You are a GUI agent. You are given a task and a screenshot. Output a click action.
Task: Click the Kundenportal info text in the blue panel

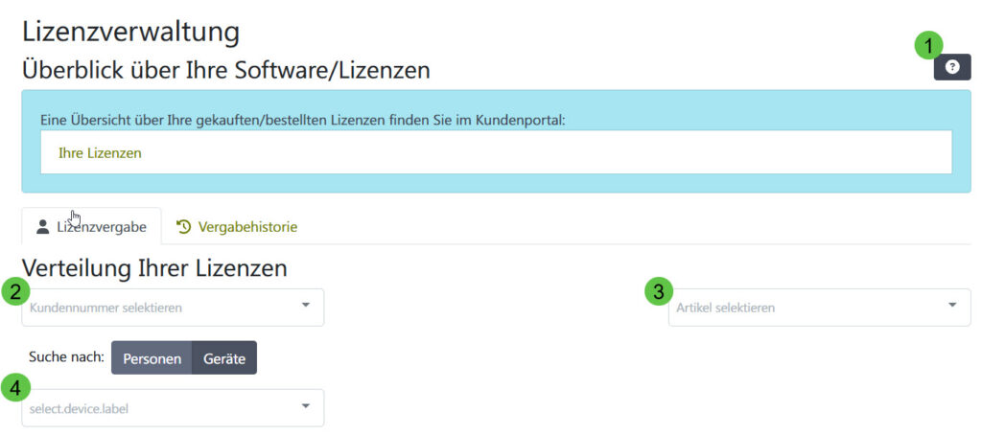coord(303,120)
